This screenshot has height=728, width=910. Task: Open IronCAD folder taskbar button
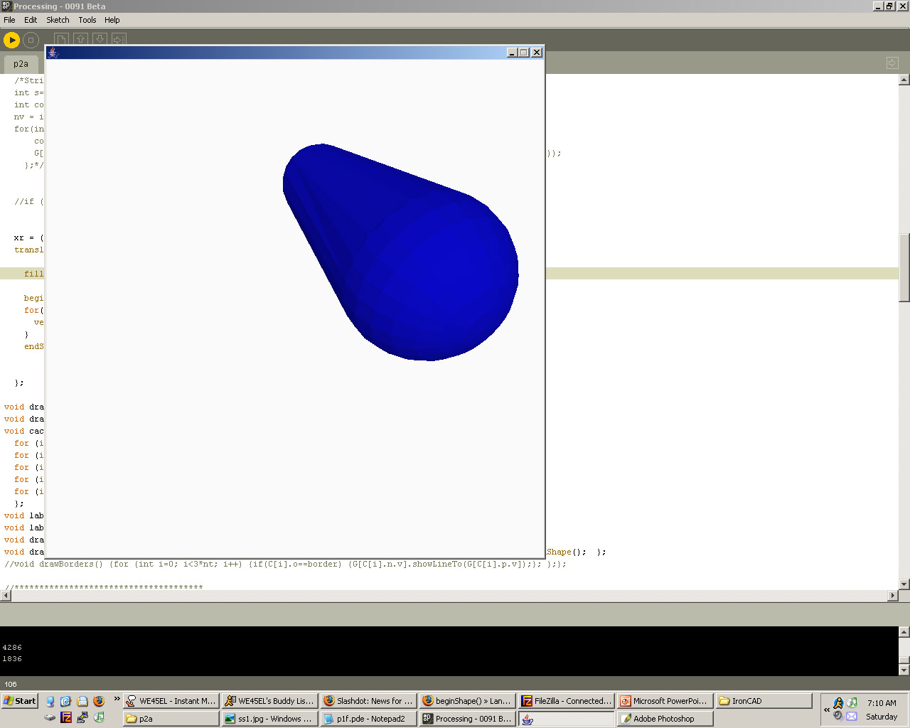pos(764,701)
